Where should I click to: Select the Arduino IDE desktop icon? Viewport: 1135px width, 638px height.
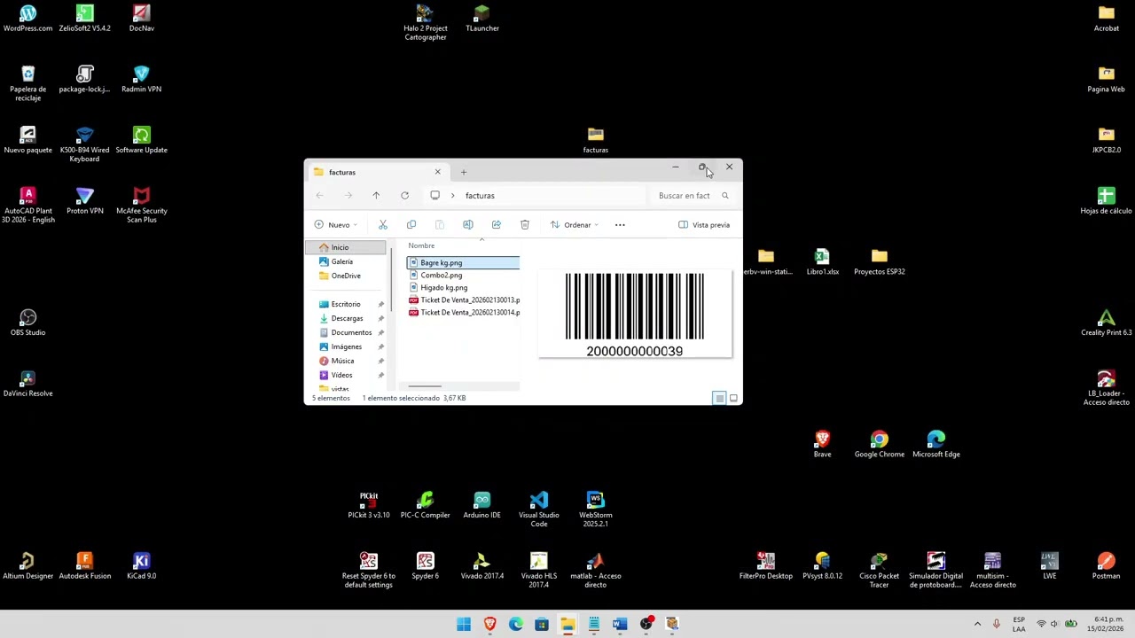coord(481,506)
